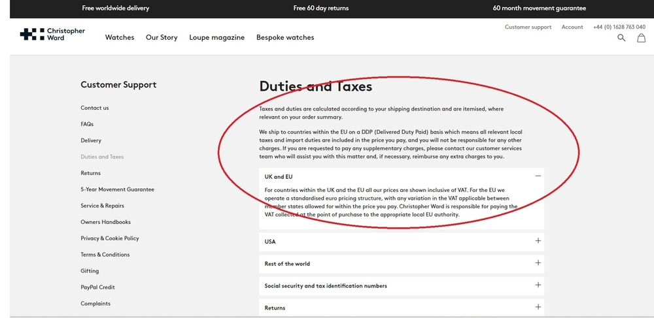Open the search magnifier icon
The width and height of the screenshot is (654, 318).
click(x=621, y=38)
